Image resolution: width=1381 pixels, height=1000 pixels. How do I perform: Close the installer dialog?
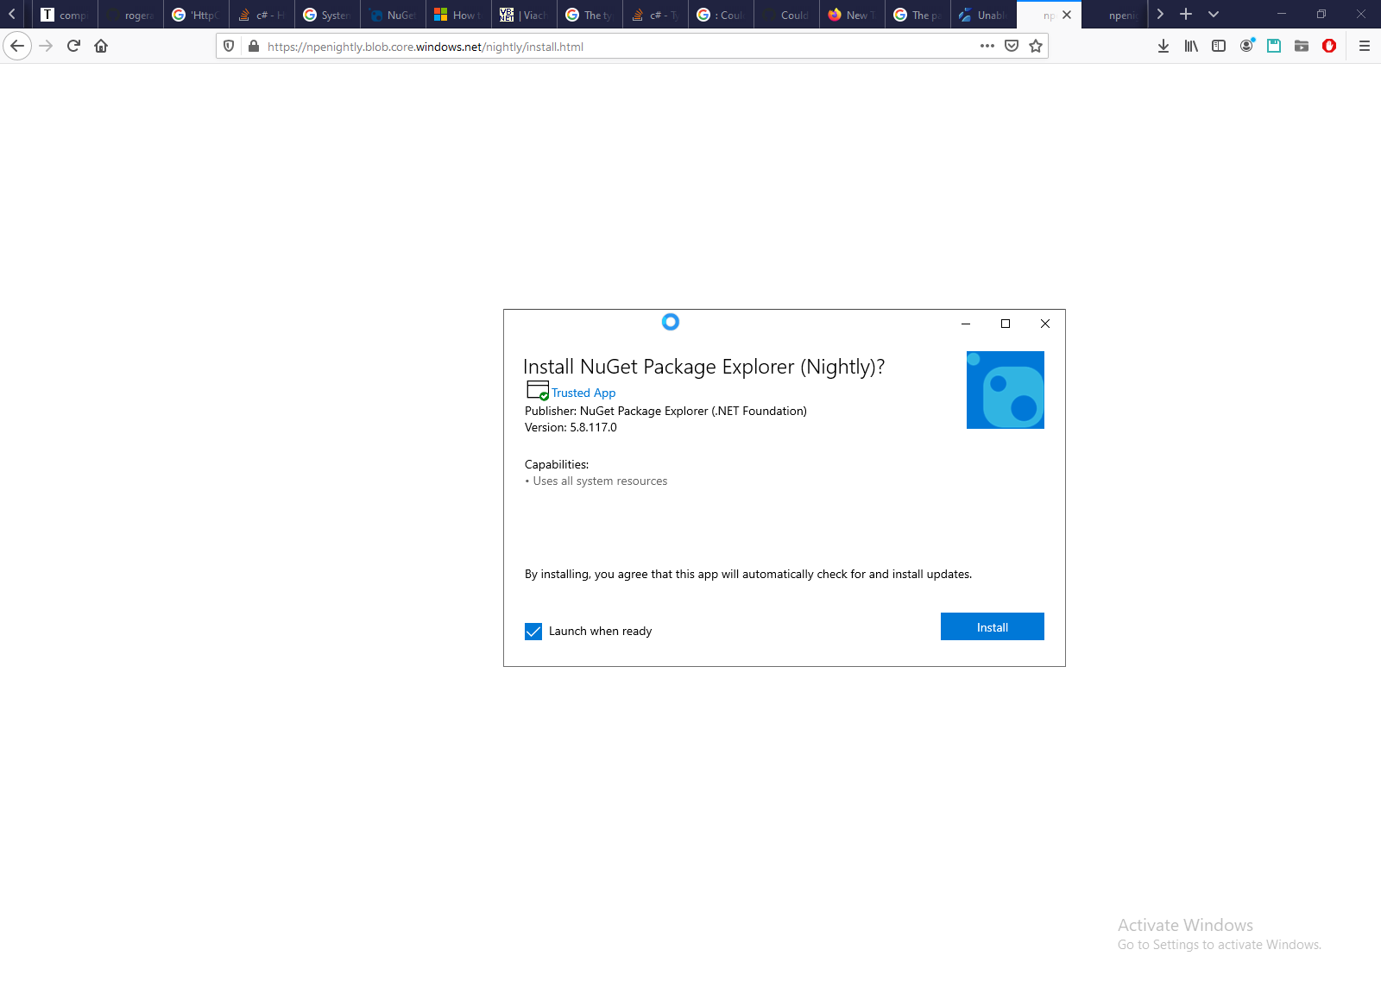point(1045,324)
